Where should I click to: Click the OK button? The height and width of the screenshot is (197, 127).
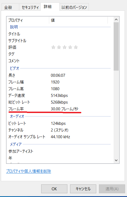click(54, 189)
